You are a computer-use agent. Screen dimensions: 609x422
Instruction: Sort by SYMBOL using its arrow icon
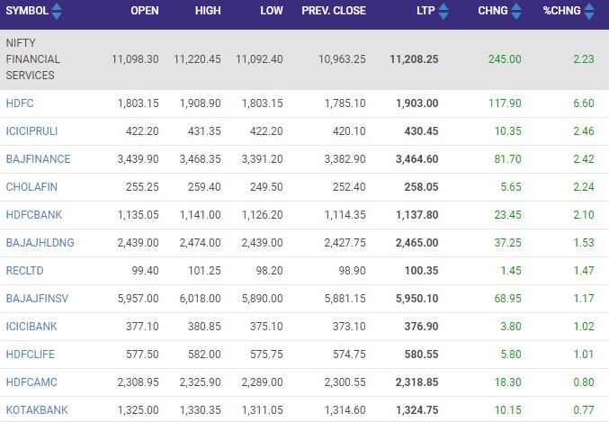pos(57,11)
